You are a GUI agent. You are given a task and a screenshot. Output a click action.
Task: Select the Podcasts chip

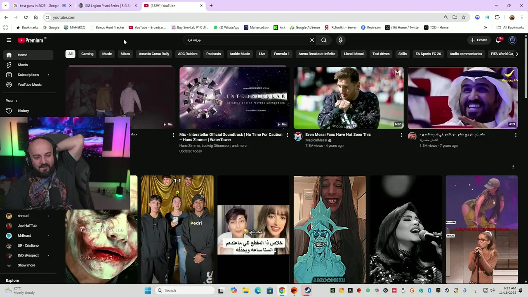(x=214, y=54)
